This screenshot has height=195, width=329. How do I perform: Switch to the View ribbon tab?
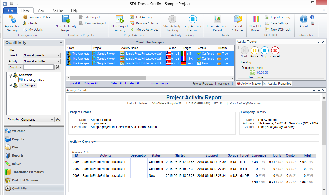(x=41, y=11)
